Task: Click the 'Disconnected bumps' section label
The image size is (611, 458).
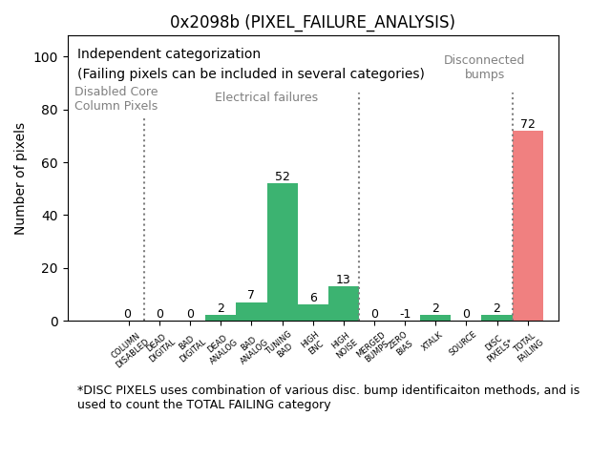Action: pos(484,67)
